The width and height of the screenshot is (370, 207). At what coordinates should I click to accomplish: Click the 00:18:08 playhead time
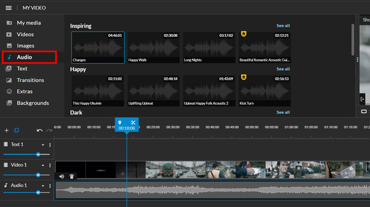click(127, 129)
